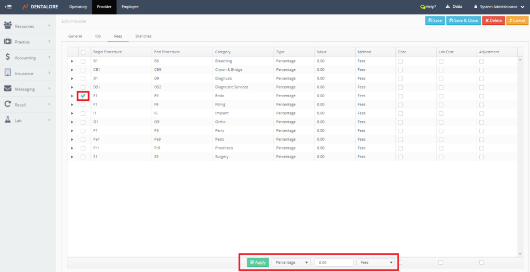This screenshot has width=530, height=272.
Task: Open the Fees method dropdown at bottom
Action: (375, 262)
